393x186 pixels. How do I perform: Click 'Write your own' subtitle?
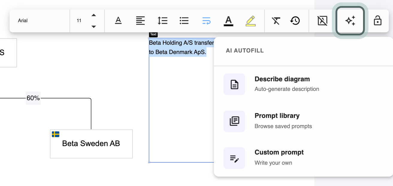pos(273,163)
